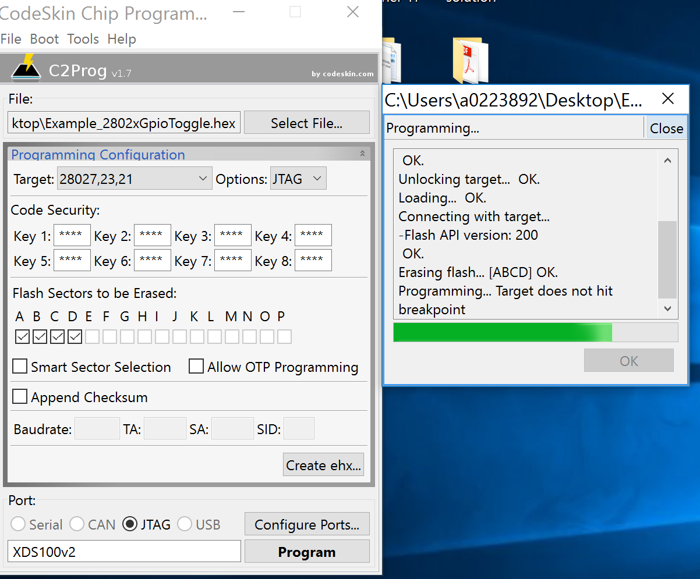The image size is (700, 579).
Task: Click the C2Prog lightning logo icon
Action: point(27,67)
